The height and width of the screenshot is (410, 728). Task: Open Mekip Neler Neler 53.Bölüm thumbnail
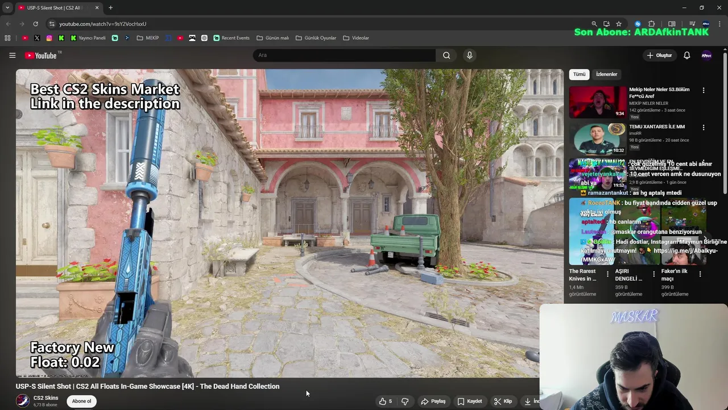(x=598, y=102)
